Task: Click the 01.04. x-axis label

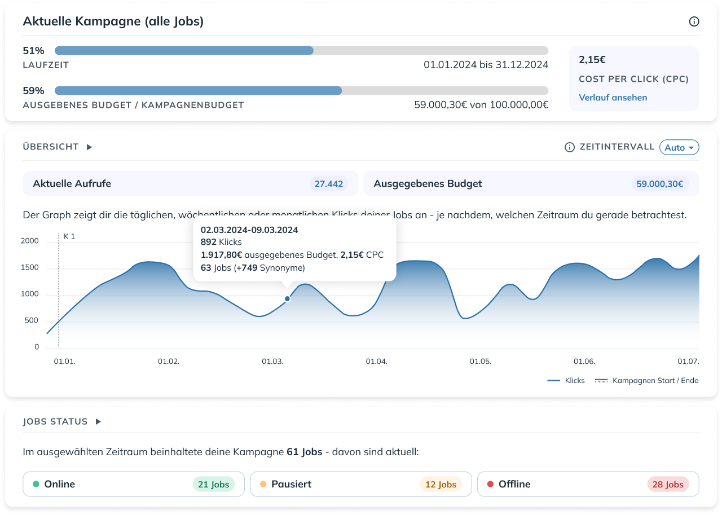Action: pyautogui.click(x=376, y=362)
